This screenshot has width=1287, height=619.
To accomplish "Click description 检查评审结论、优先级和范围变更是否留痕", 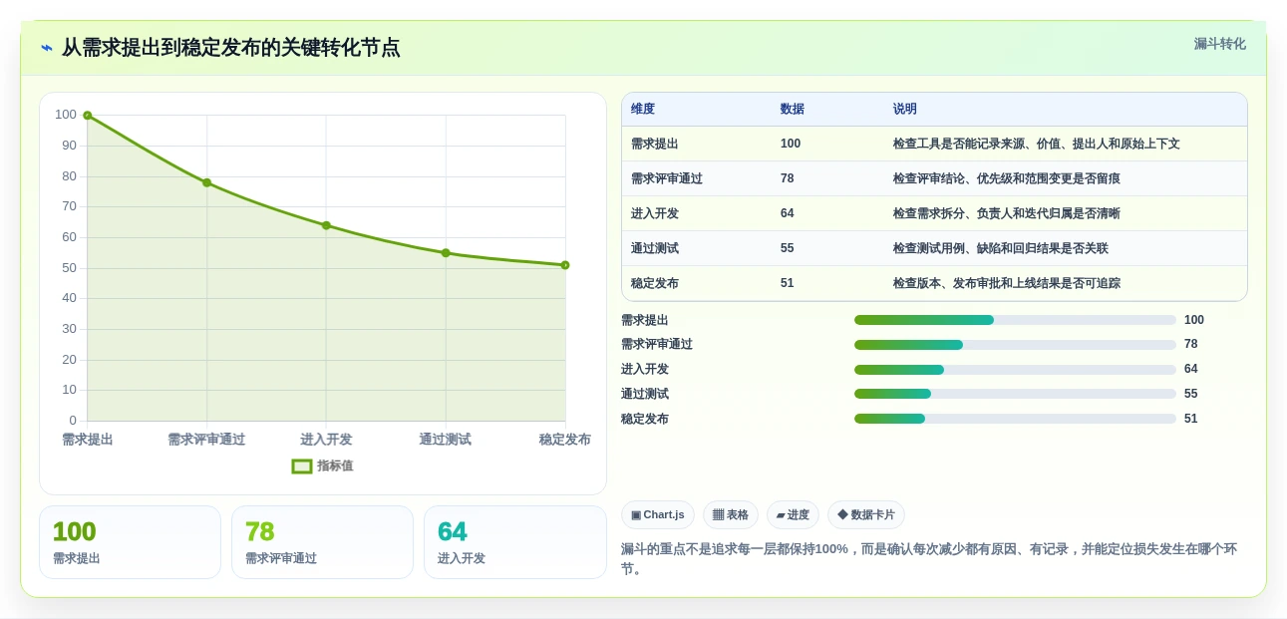I will (1007, 178).
